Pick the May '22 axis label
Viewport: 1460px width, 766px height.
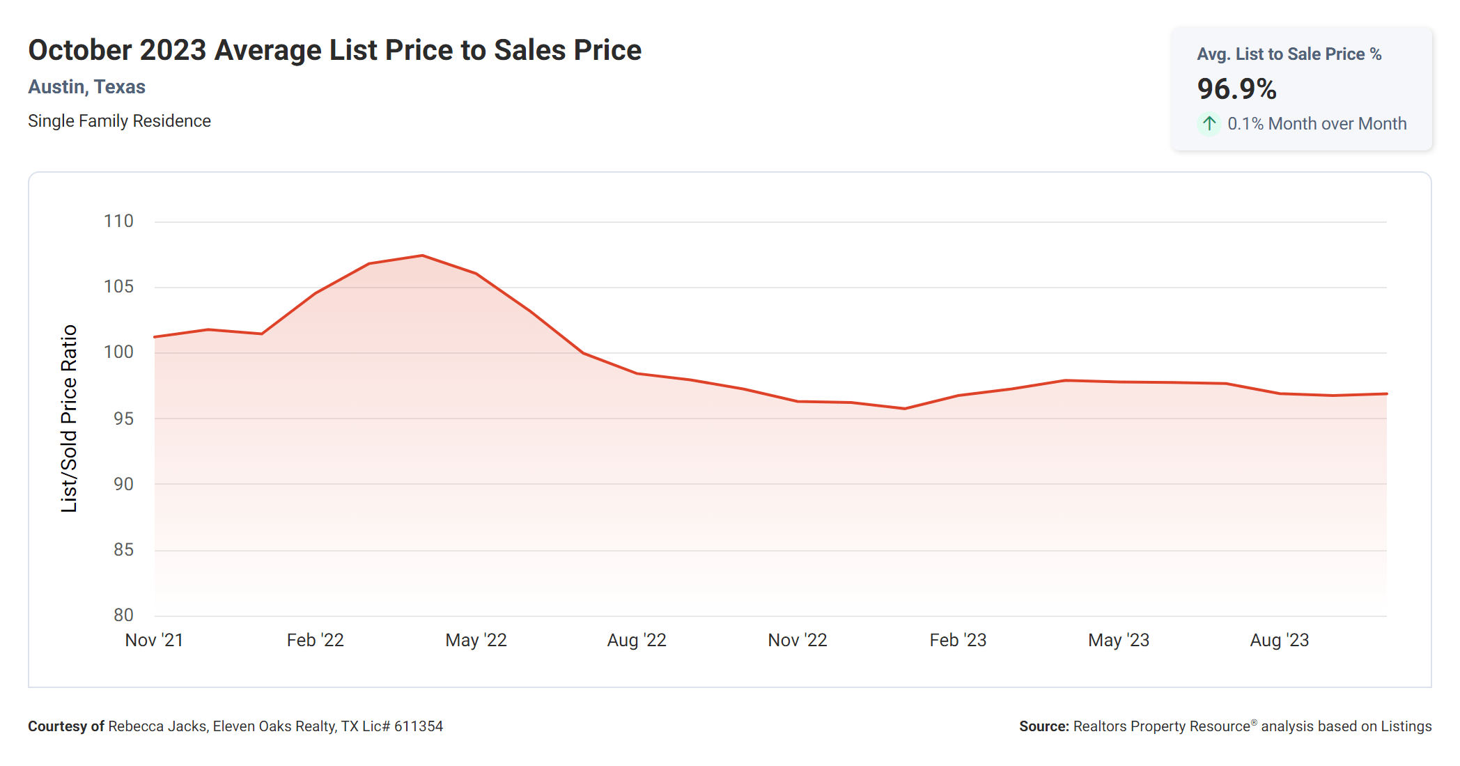click(x=476, y=640)
